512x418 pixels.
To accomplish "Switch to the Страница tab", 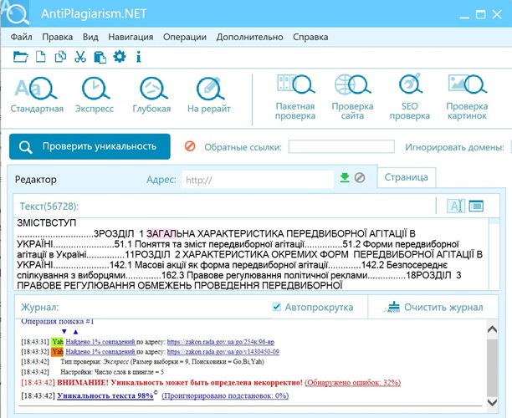I will click(x=407, y=177).
